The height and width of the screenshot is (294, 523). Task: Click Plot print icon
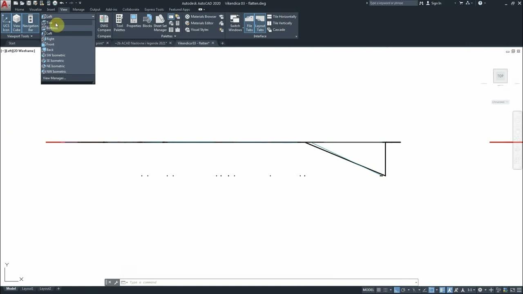pyautogui.click(x=55, y=3)
